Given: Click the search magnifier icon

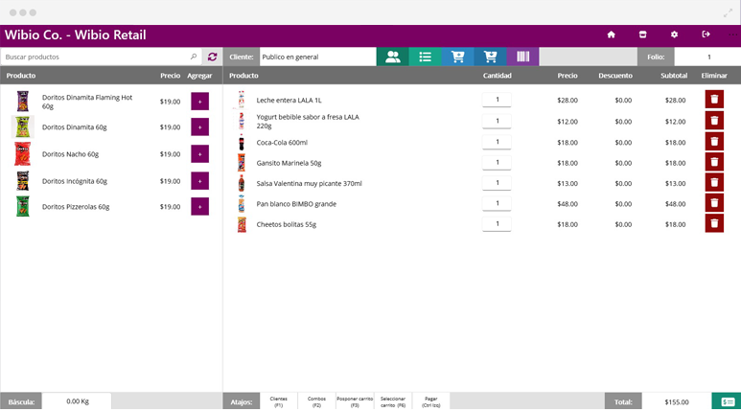Looking at the screenshot, I should pyautogui.click(x=194, y=57).
